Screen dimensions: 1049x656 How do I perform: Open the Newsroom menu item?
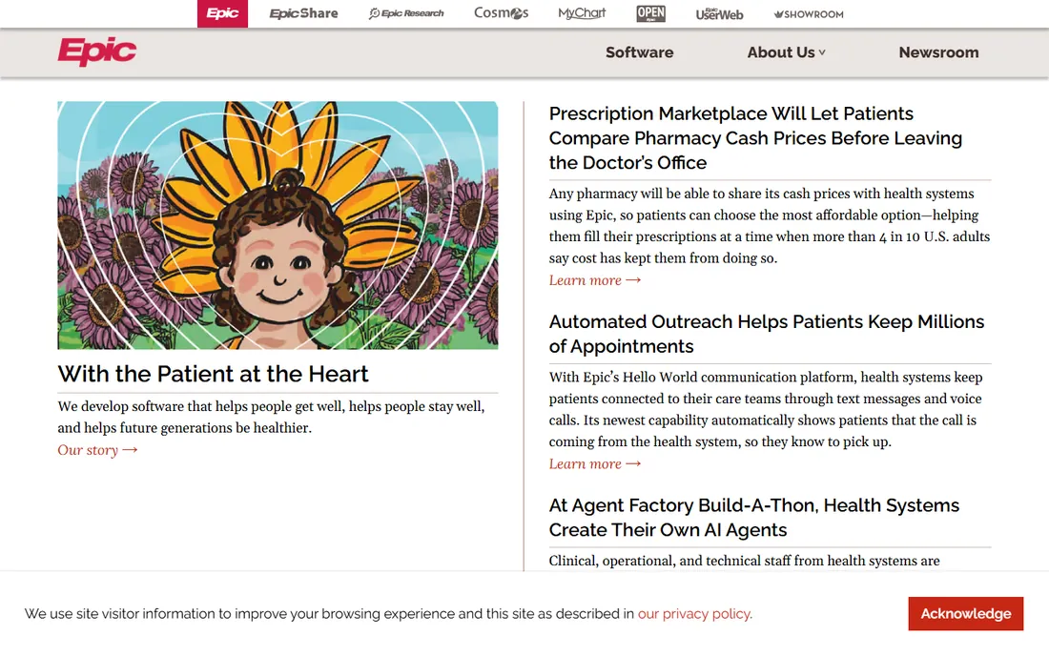pos(938,52)
